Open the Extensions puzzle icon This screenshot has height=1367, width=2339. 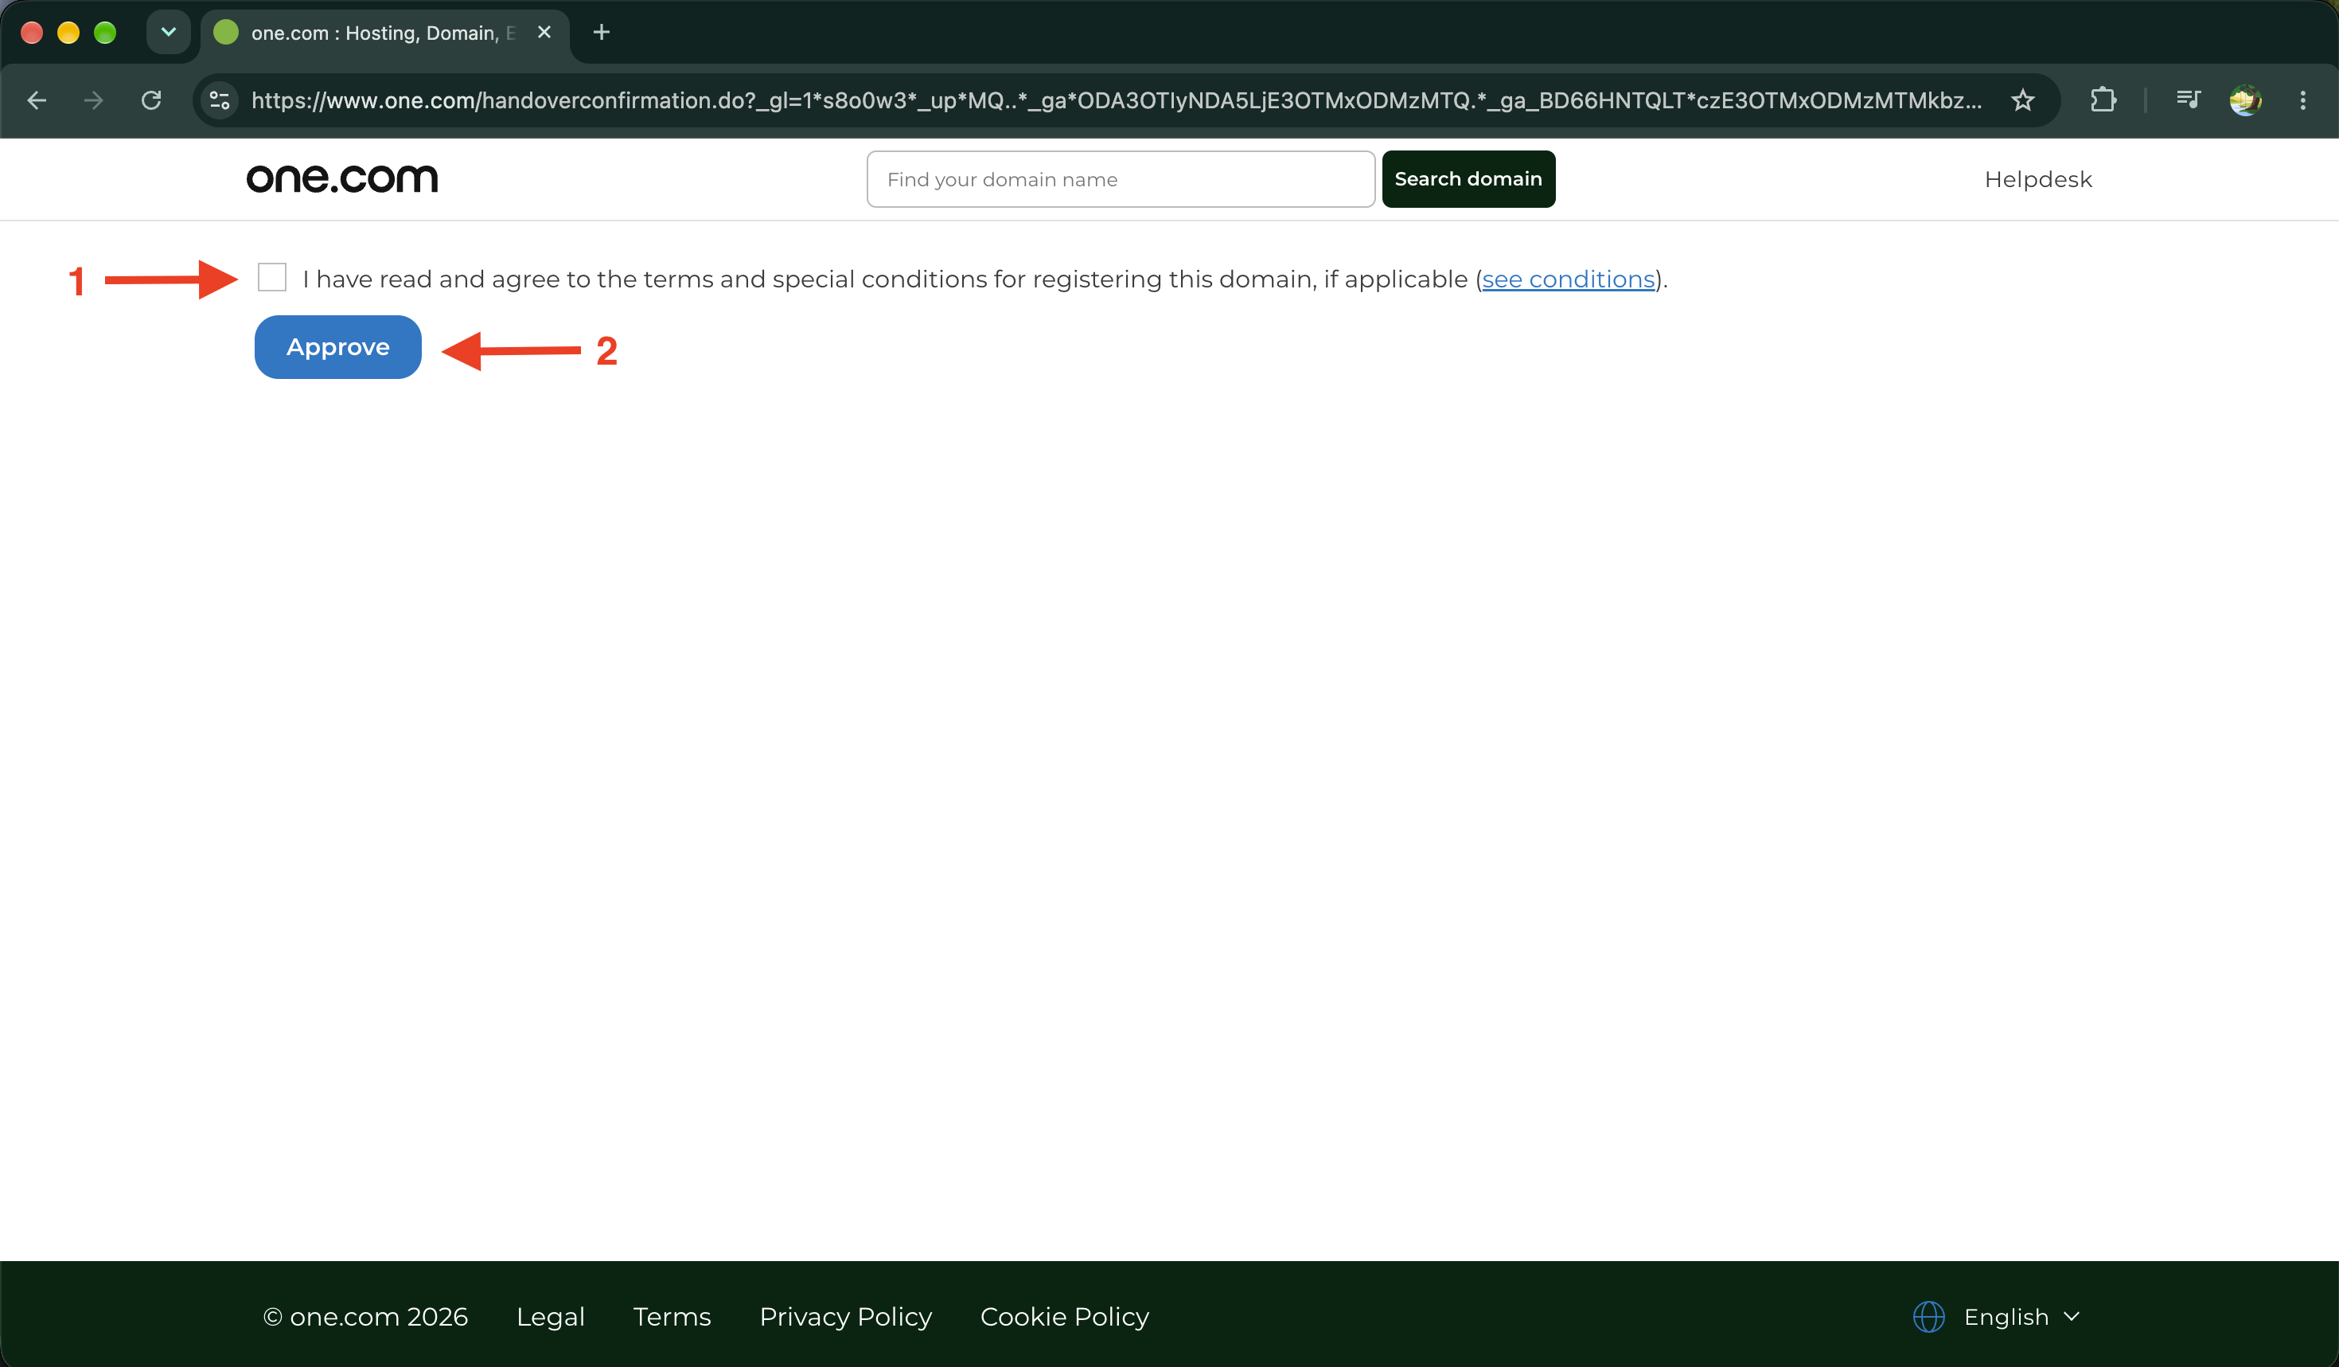click(x=2103, y=100)
